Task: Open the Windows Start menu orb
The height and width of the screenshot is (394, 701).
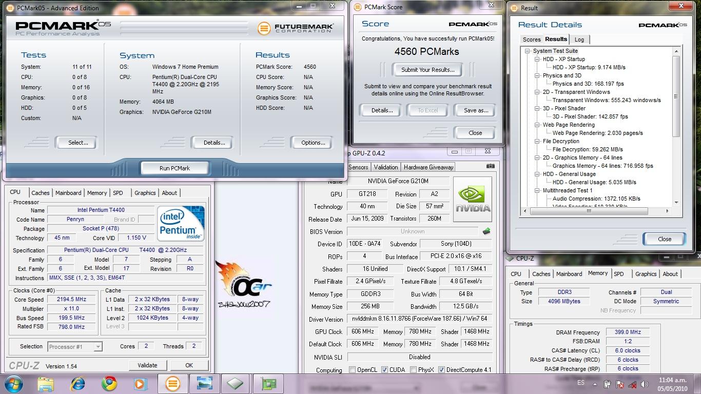Action: pos(13,384)
